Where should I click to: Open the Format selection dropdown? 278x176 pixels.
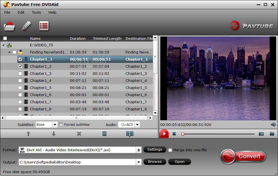click(x=139, y=150)
